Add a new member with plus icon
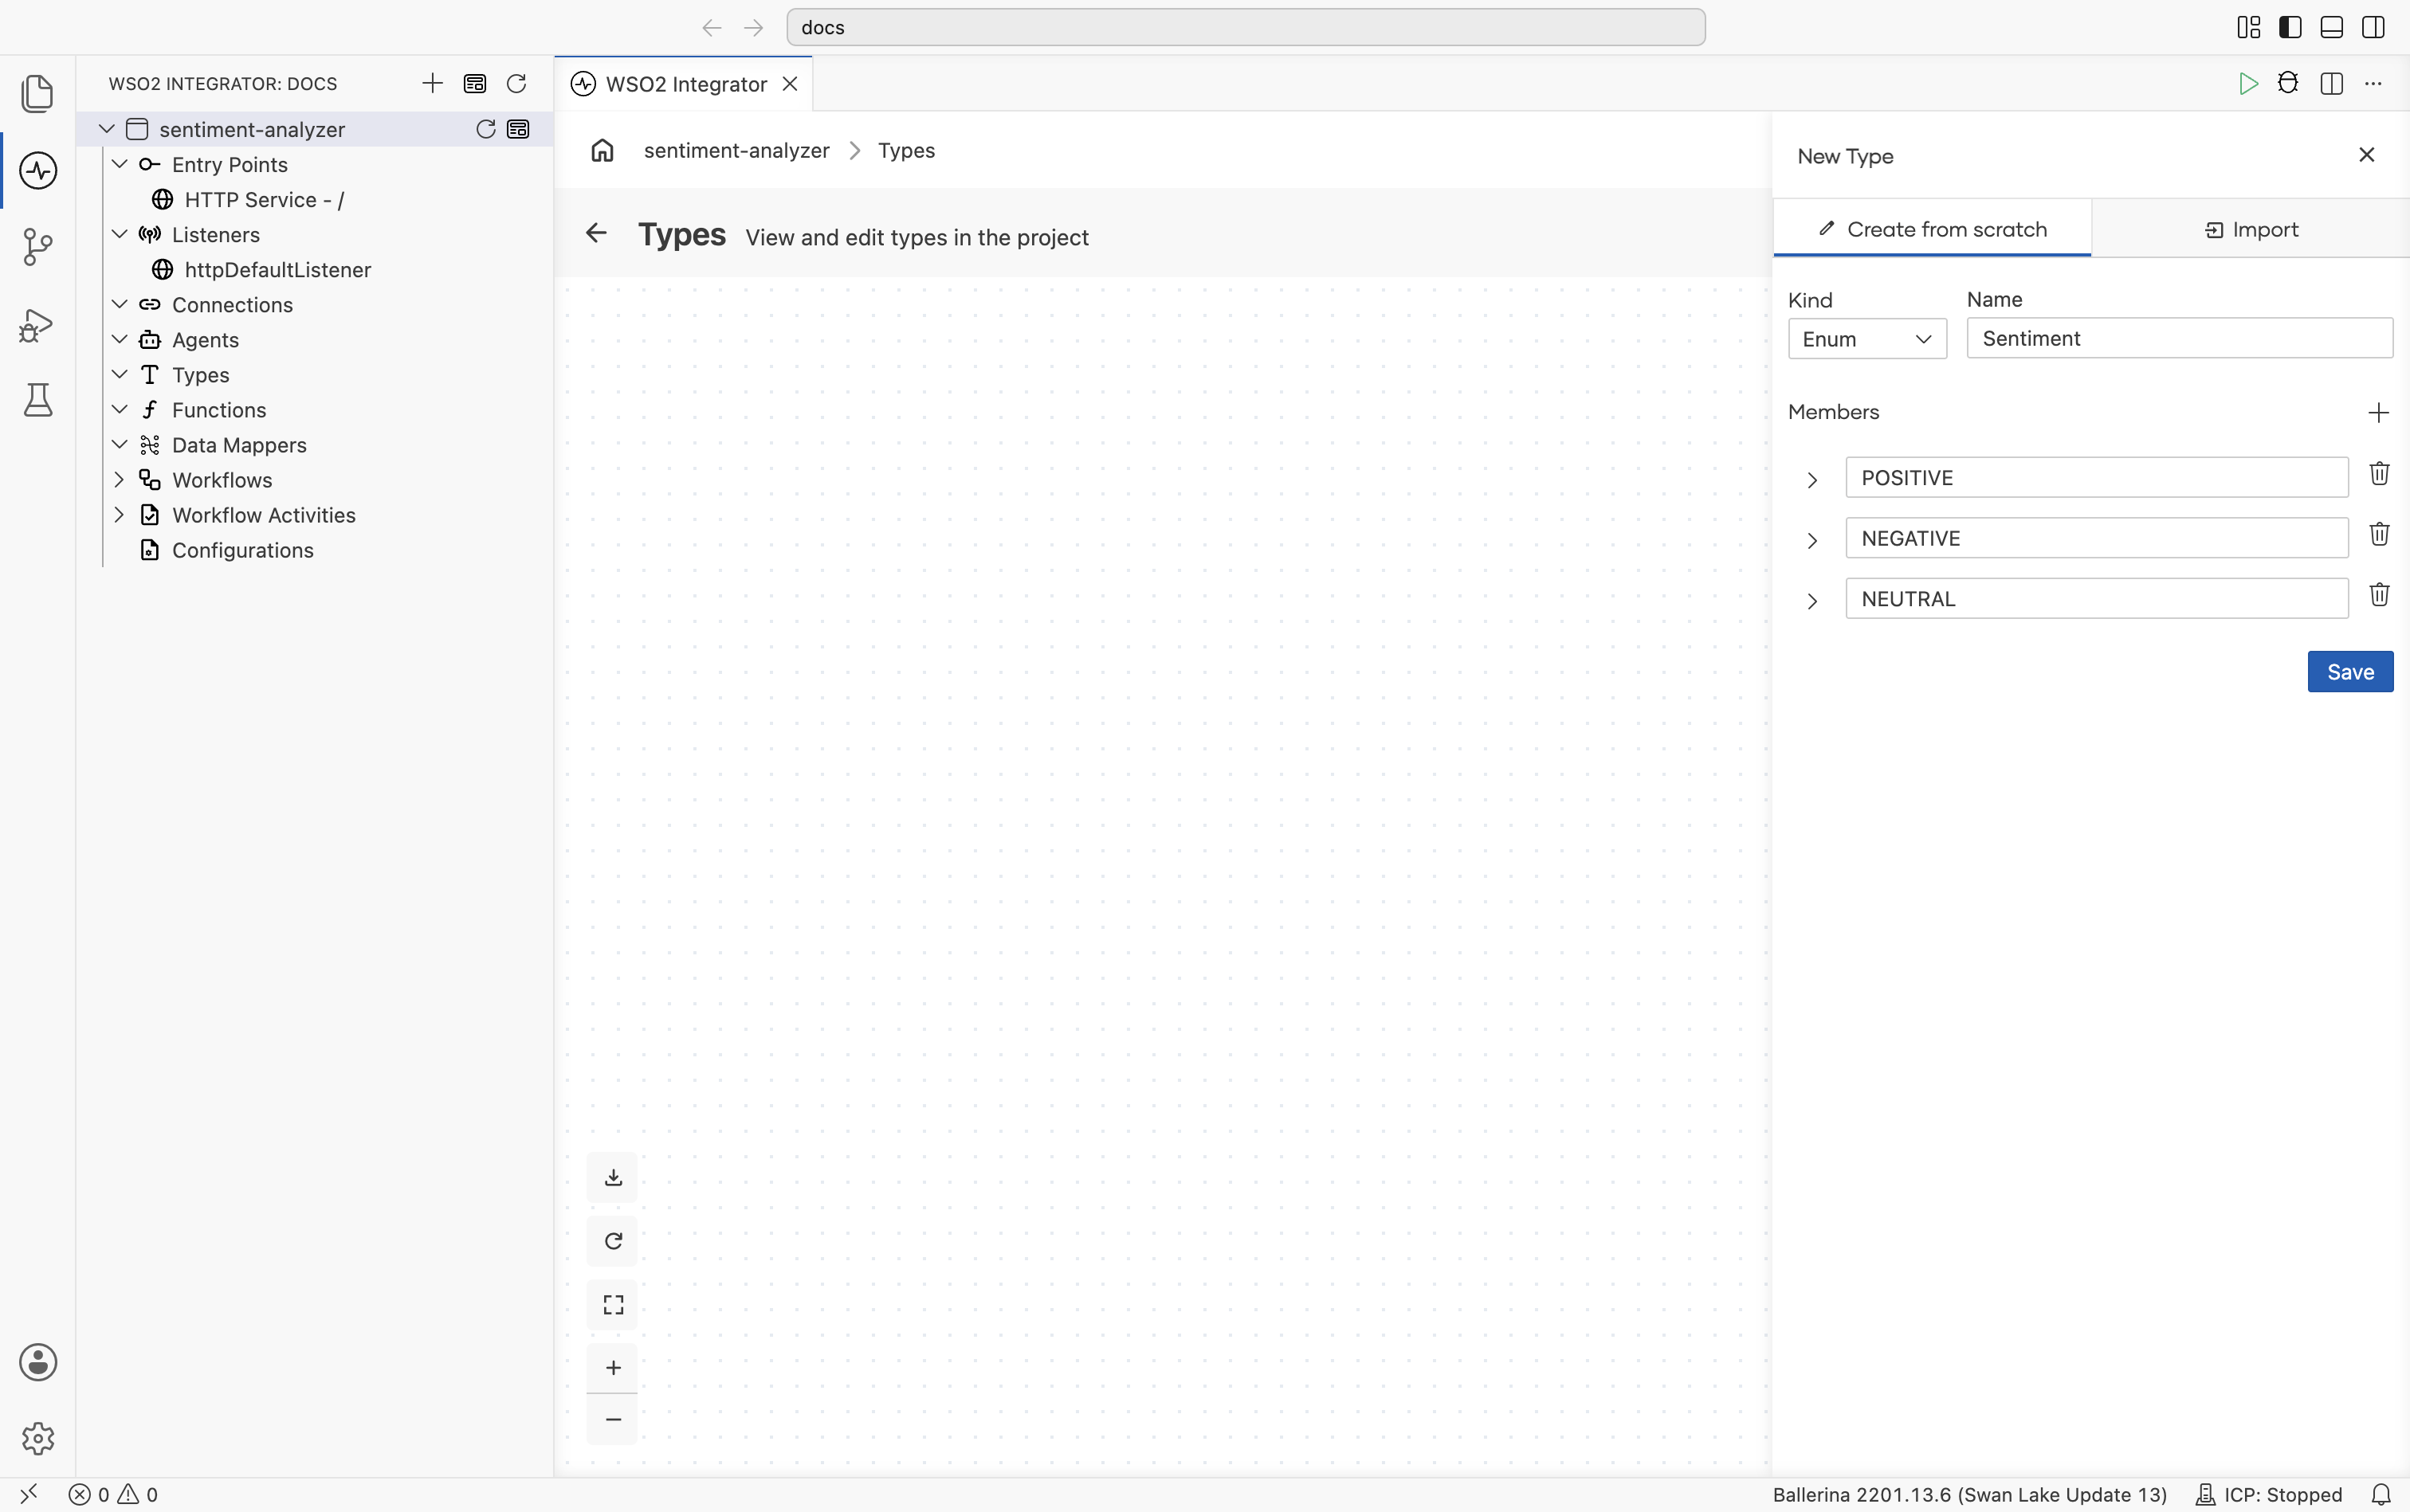Screen dimensions: 2410x1512 coord(2379,412)
